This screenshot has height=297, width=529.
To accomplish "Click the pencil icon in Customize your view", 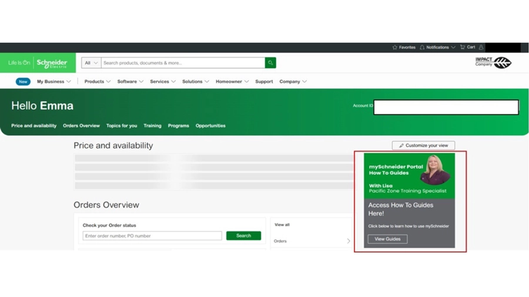I will tap(401, 146).
